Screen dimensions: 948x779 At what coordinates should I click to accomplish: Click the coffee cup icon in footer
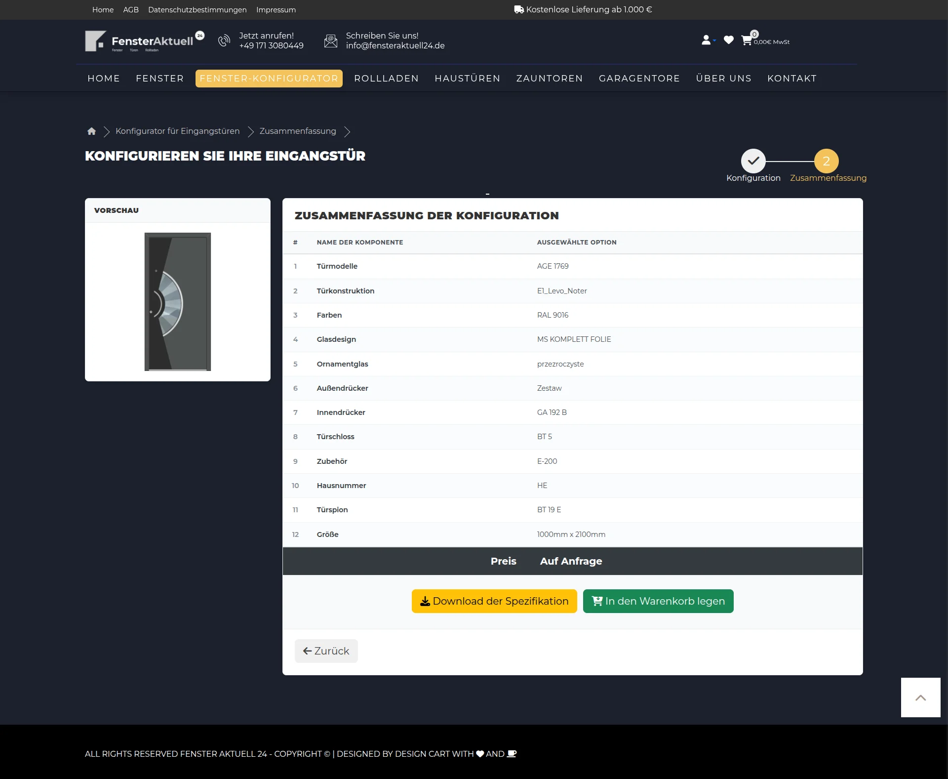(512, 754)
